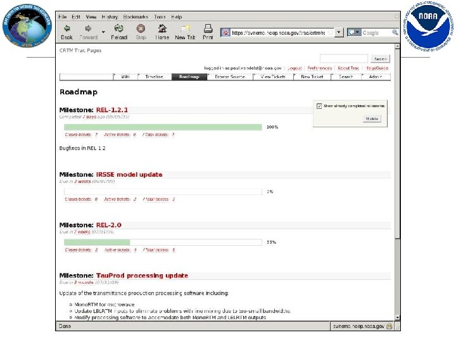The height and width of the screenshot is (342, 456).
Task: Switch to the Timeline tab
Action: click(x=154, y=77)
